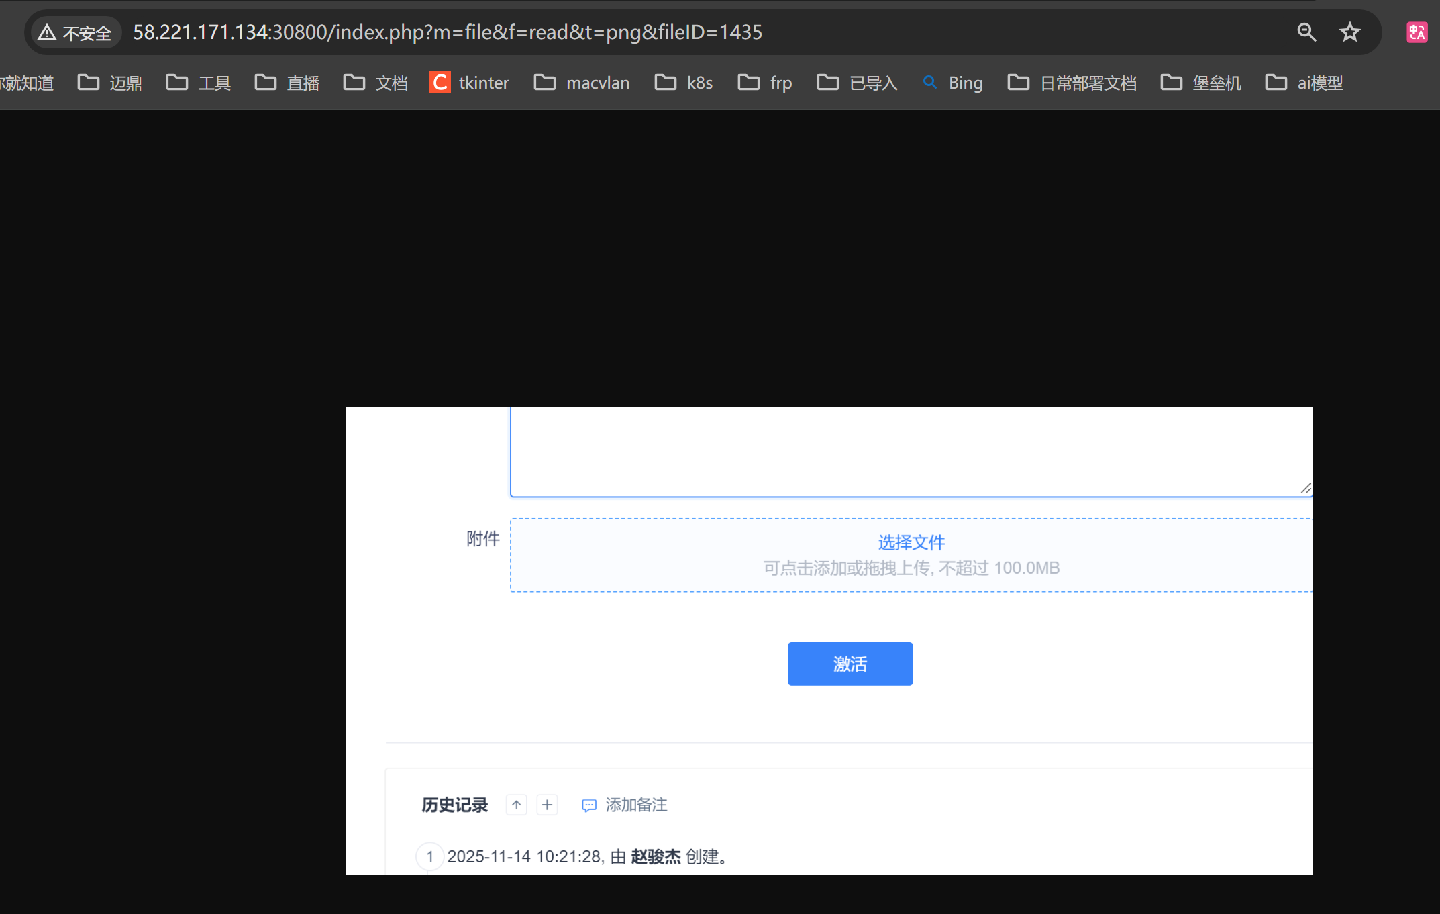Click the Bing magnifier icon in bookmarks bar

click(x=930, y=82)
